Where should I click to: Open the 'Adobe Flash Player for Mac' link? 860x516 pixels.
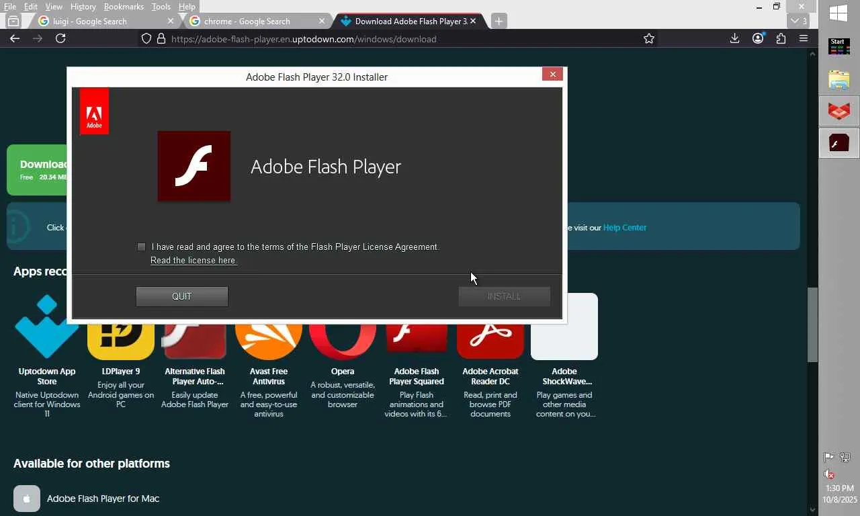pyautogui.click(x=103, y=499)
